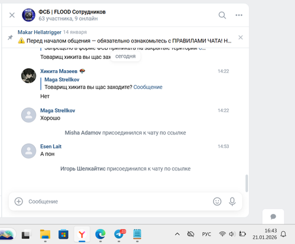295x244 pixels.
Task: Open Notepad from the taskbar
Action: pos(137,234)
